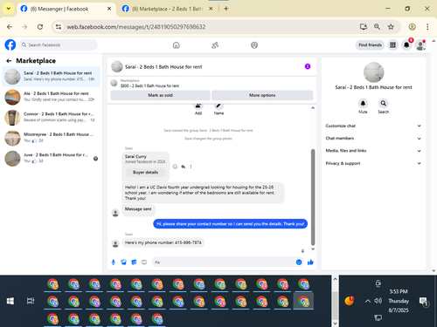
Task: Open conversation information purple icon
Action: pyautogui.click(x=308, y=66)
